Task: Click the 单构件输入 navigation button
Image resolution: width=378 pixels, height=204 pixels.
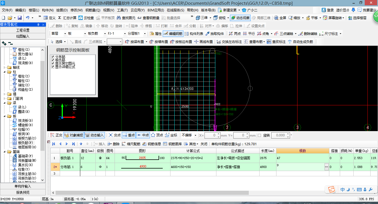Action: pos(23,186)
